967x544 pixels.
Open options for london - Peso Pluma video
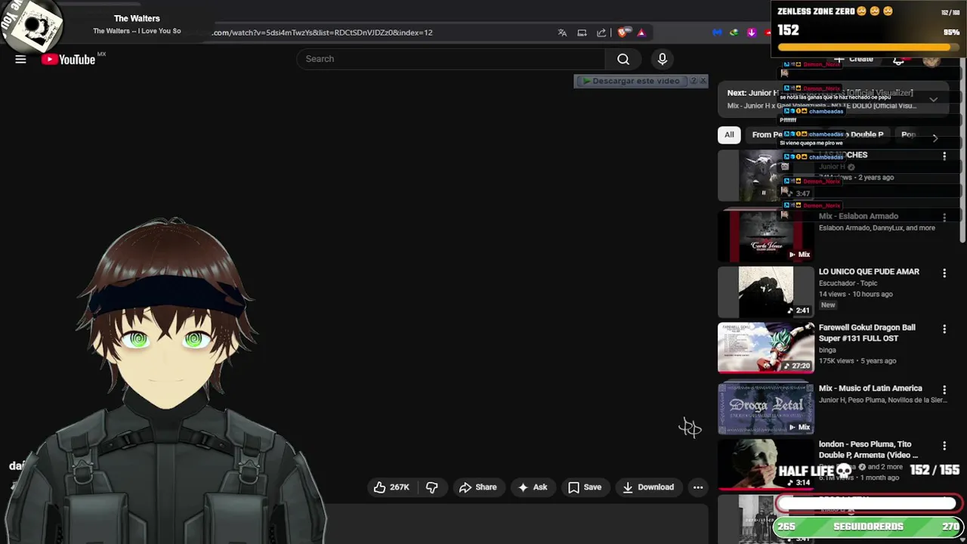click(944, 446)
